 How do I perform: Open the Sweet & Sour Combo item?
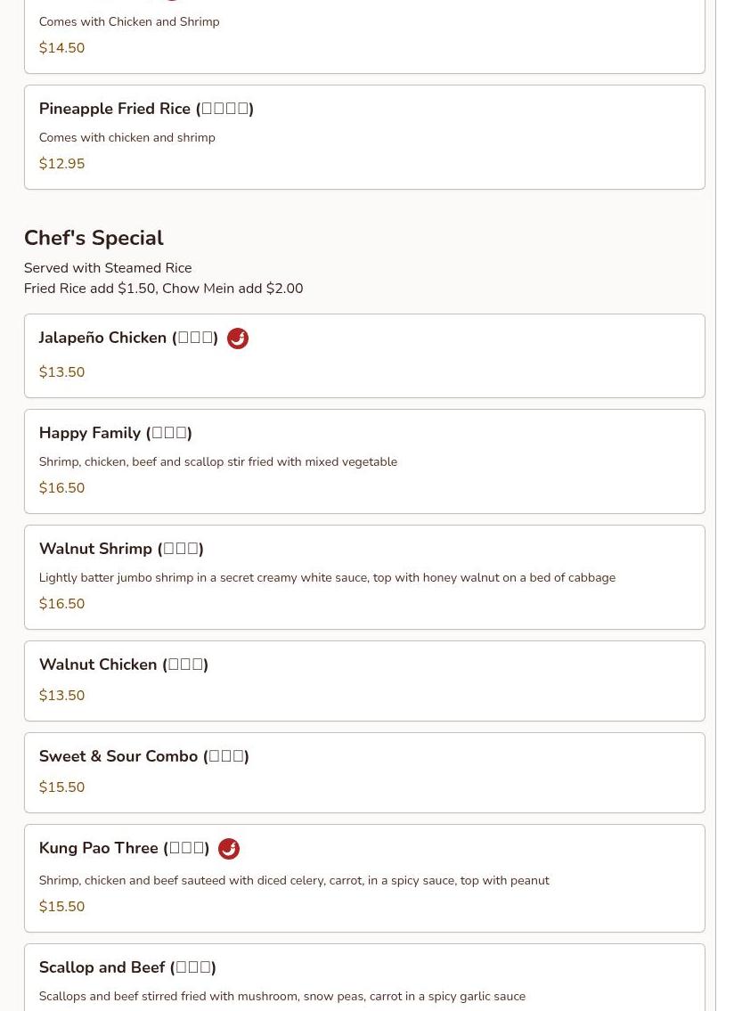(143, 756)
